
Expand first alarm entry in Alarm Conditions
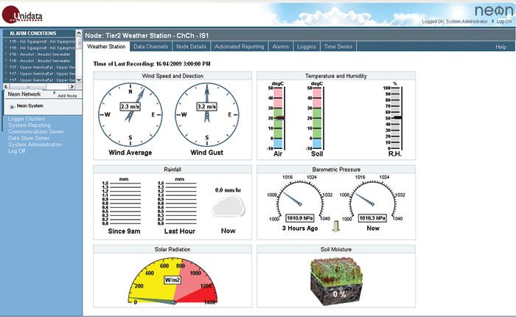pos(6,41)
